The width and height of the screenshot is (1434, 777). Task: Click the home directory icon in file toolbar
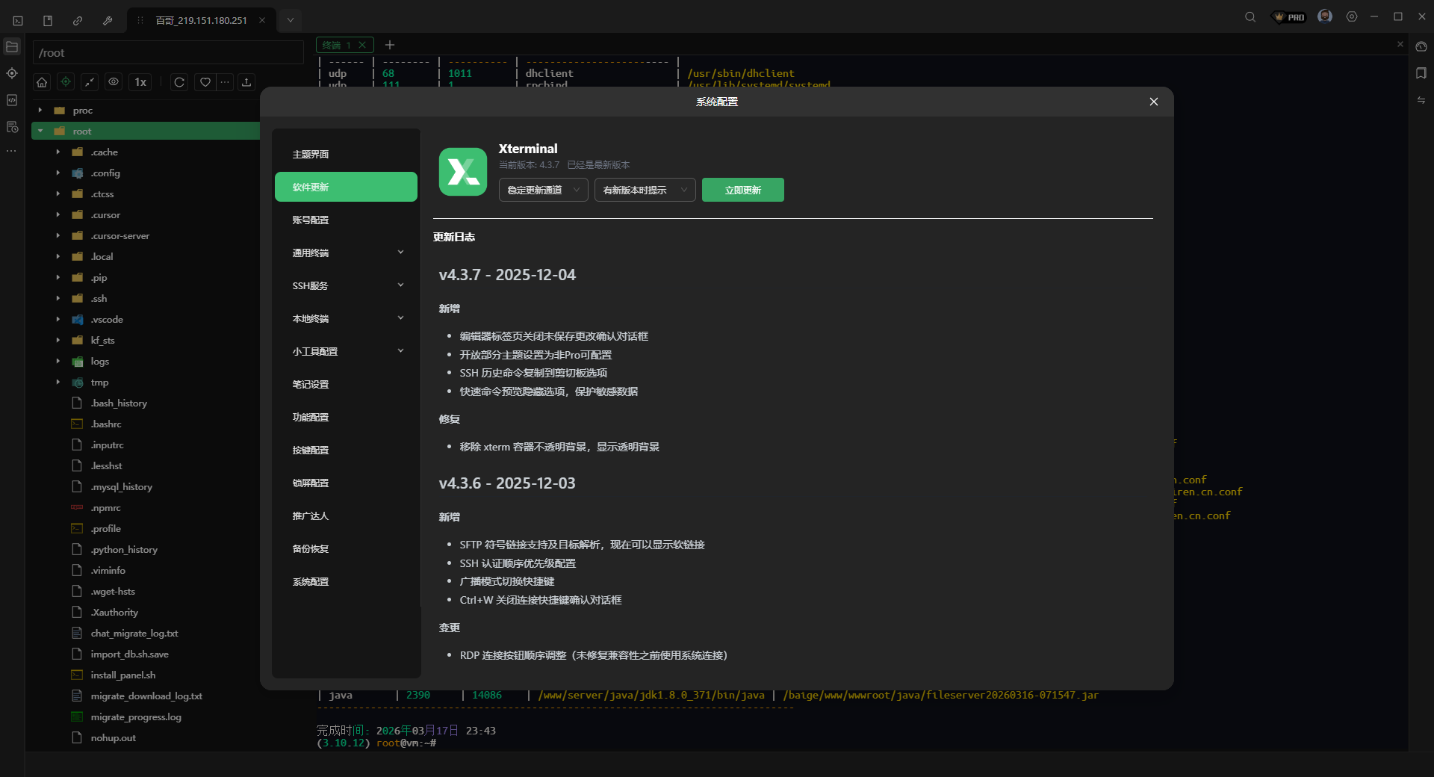[x=42, y=82]
